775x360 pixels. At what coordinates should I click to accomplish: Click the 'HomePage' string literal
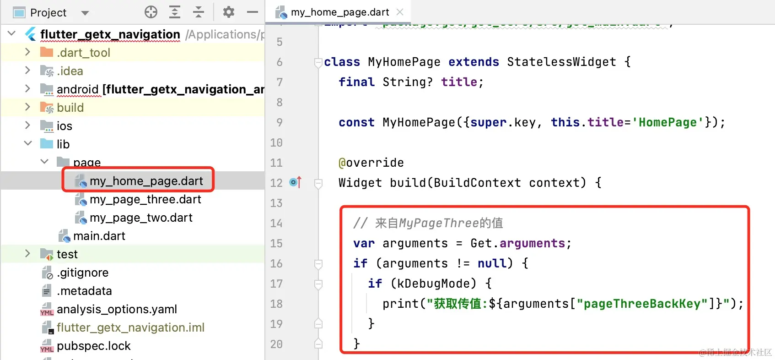click(x=668, y=122)
